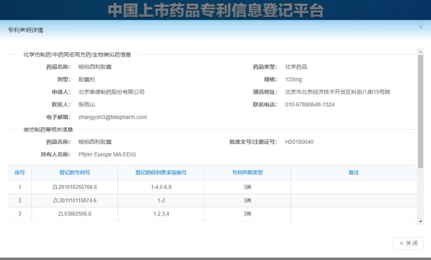Screen dimensions: 431x260
Task: Click 登记的权利要求项编号 column header
Action: click(x=161, y=172)
